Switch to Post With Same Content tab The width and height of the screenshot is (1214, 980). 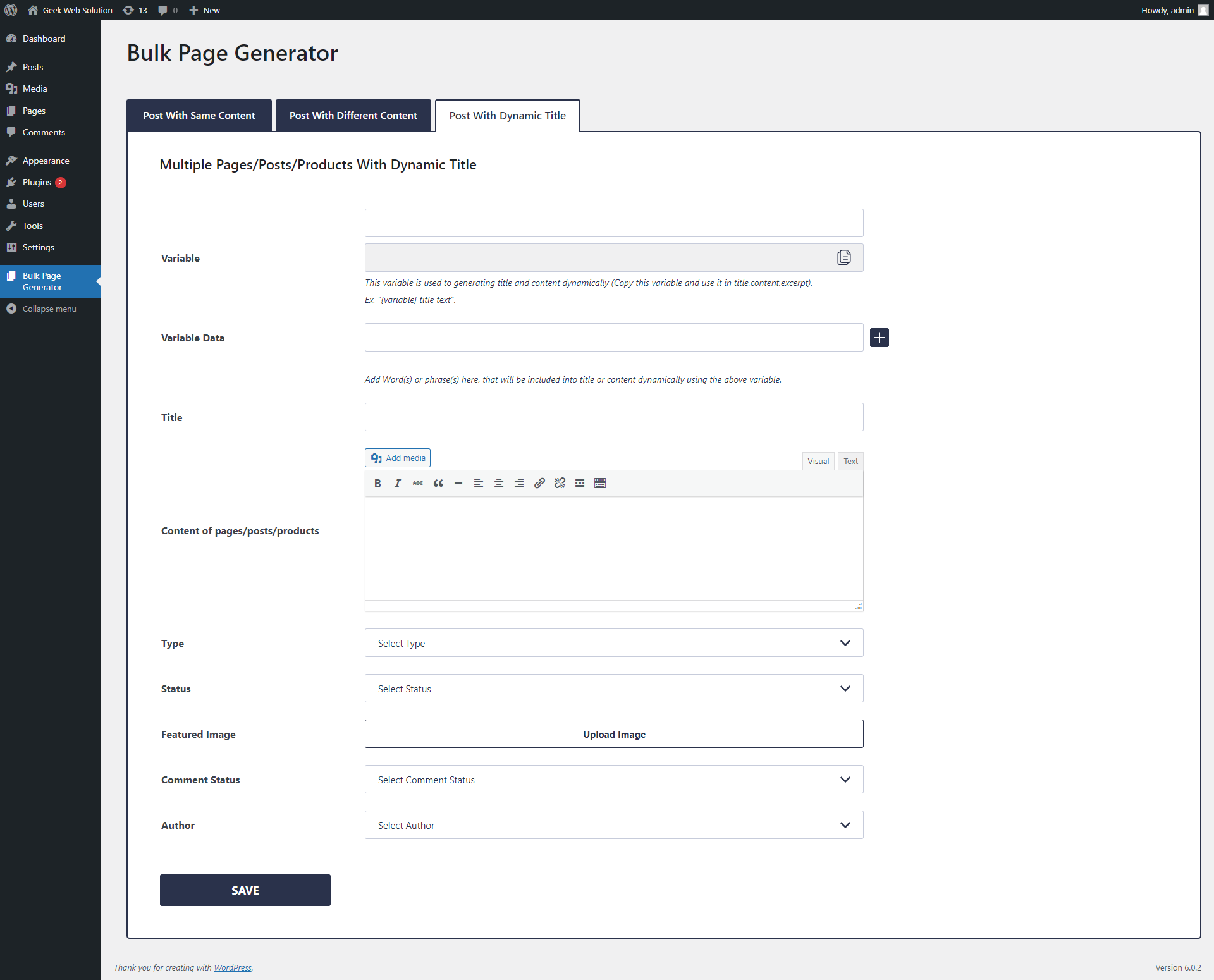(199, 115)
